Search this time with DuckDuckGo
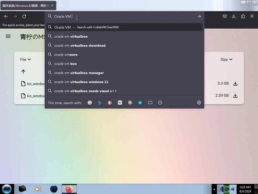 click(110, 103)
